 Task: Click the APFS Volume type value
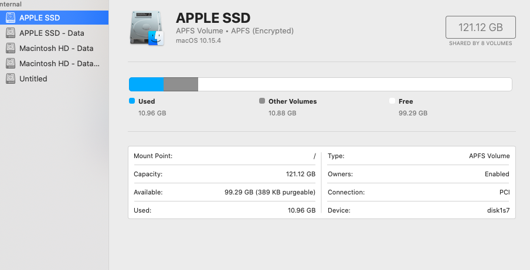(x=489, y=156)
